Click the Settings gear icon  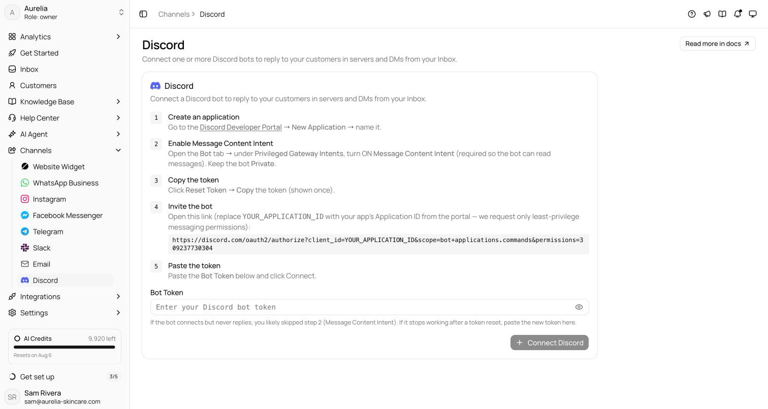pyautogui.click(x=12, y=313)
